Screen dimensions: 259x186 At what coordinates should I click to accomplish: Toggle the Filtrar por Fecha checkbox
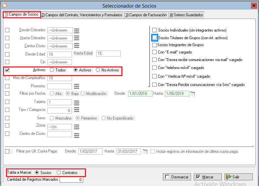[x=7, y=94]
